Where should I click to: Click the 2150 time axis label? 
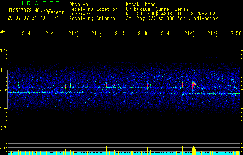tap(236, 33)
